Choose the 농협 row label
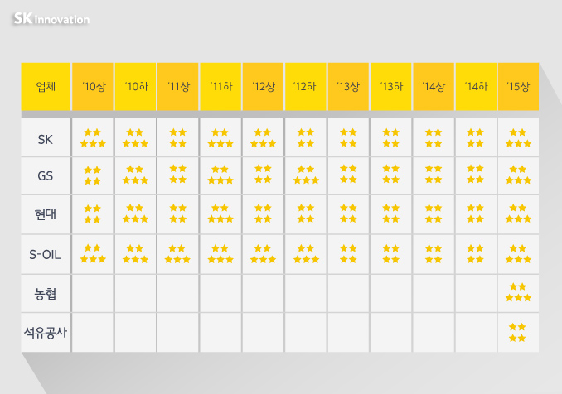Viewport: 562px width, 394px height. coord(46,292)
